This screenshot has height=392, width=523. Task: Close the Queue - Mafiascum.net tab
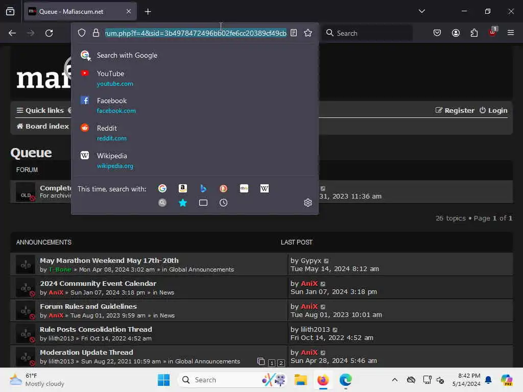coord(129,11)
